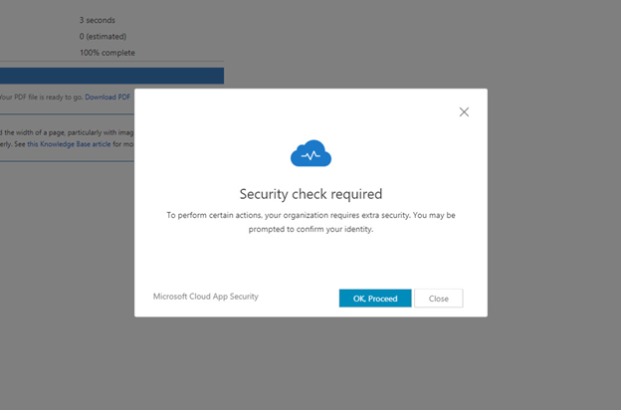
Task: Click the line starting To perform certain actions
Action: point(310,215)
